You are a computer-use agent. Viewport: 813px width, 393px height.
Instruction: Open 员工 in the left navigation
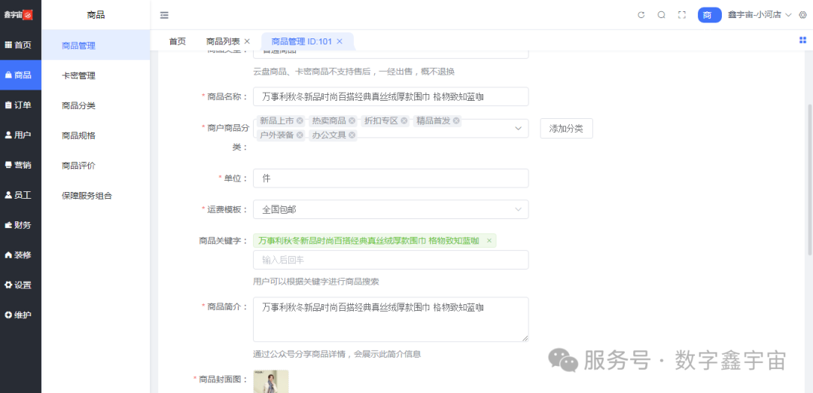click(x=21, y=195)
